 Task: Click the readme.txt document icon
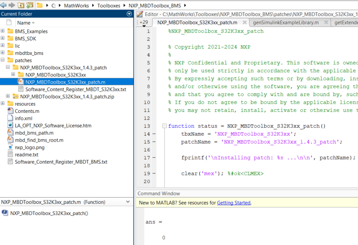click(x=10, y=154)
